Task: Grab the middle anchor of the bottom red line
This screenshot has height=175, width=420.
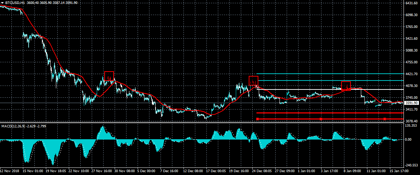Action: 321,119
